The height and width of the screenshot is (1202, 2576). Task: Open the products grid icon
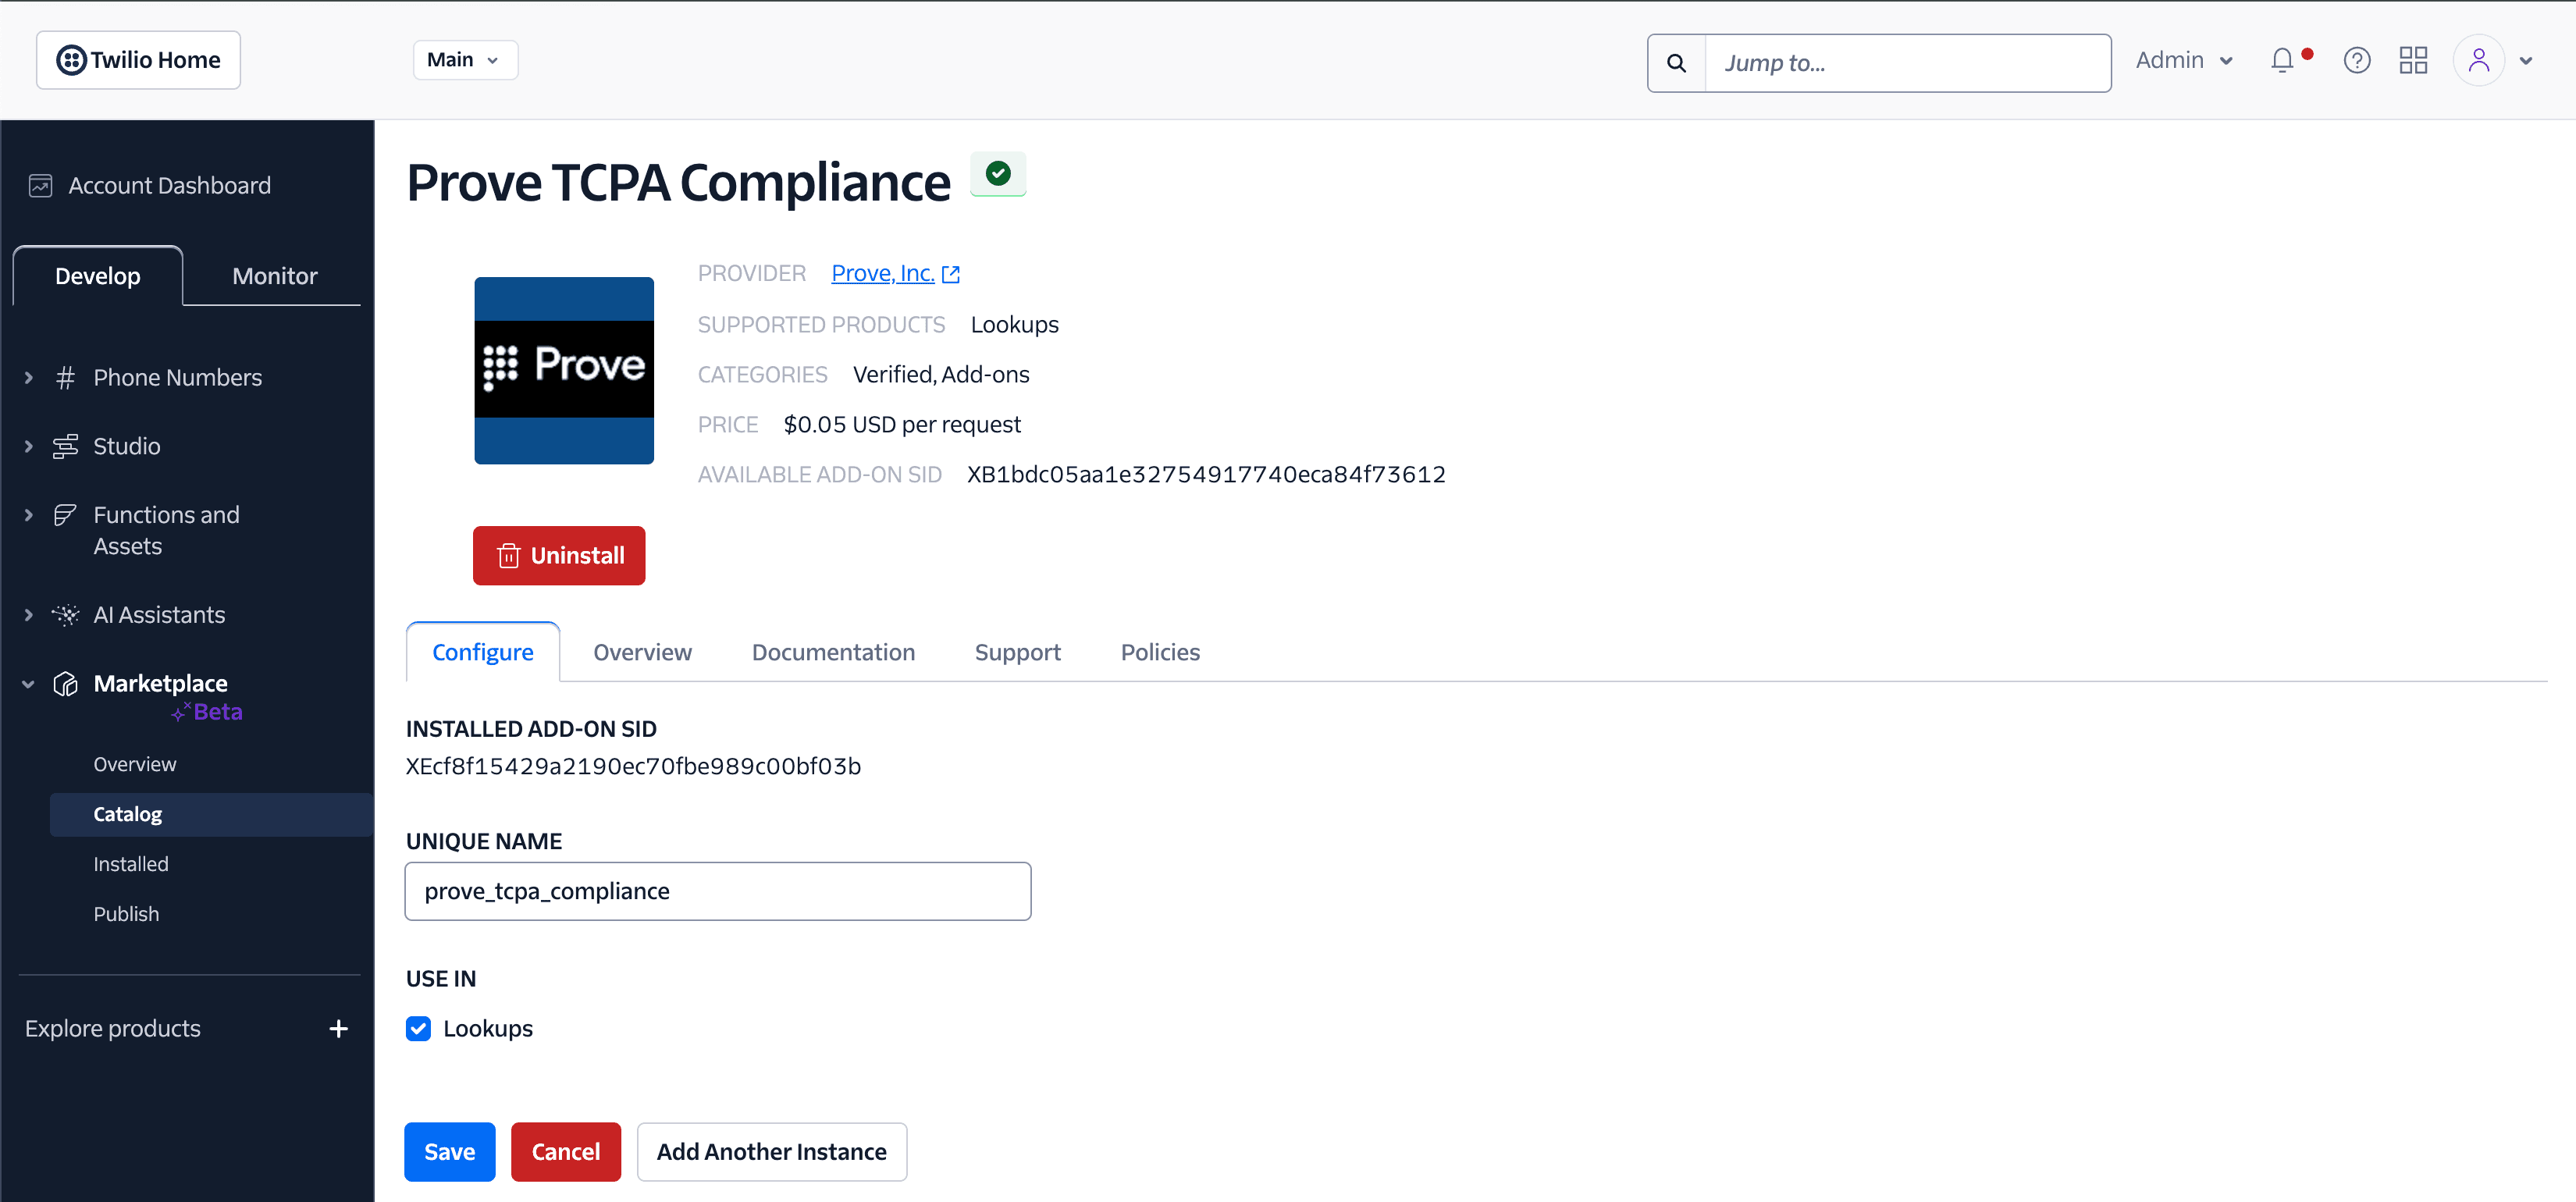2412,60
